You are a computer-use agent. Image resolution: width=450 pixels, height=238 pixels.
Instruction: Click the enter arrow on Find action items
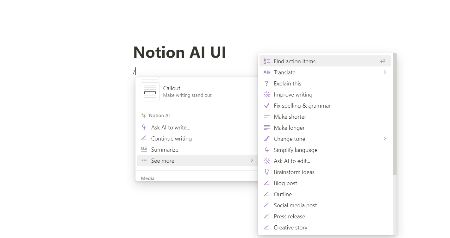coord(383,61)
